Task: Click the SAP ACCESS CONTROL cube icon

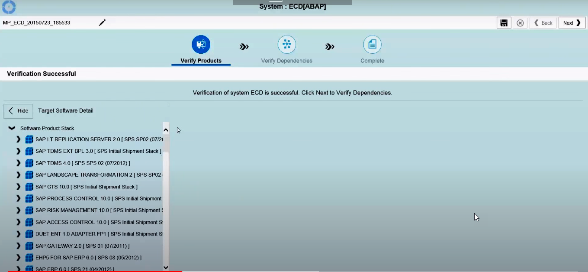Action: pos(29,222)
